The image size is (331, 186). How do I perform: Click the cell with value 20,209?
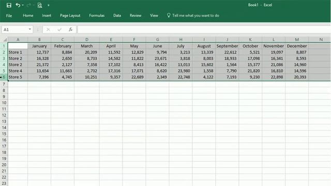tap(87, 52)
